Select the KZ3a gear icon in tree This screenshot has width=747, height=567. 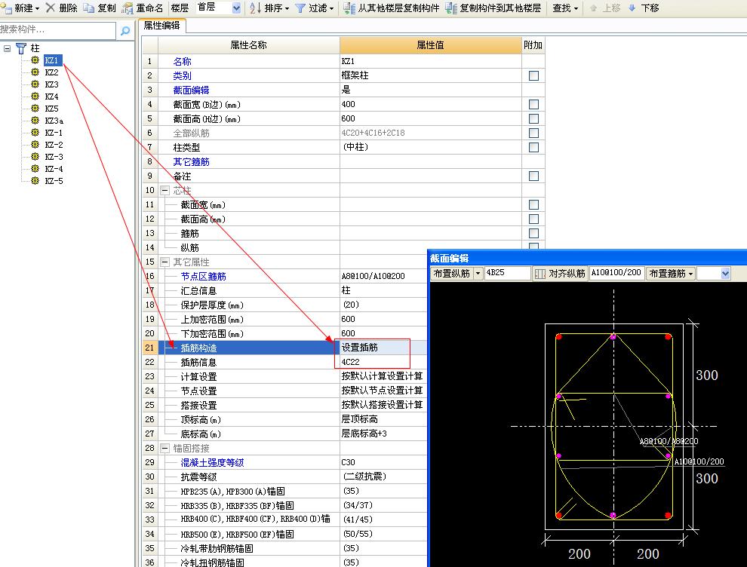[x=35, y=120]
